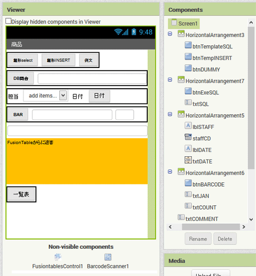This screenshot has width=256, height=276.
Task: Click the HorizontalArrangement3 layout icon
Action: click(x=181, y=34)
